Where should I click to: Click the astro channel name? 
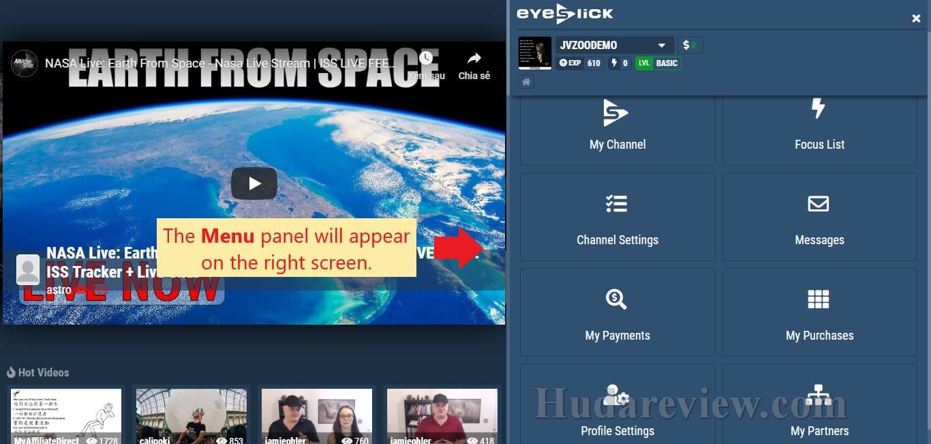(x=59, y=290)
